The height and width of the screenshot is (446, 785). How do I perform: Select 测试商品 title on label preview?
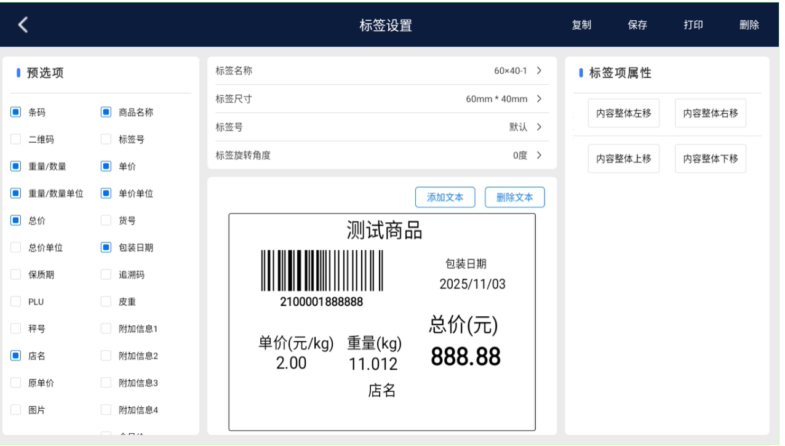(x=385, y=231)
